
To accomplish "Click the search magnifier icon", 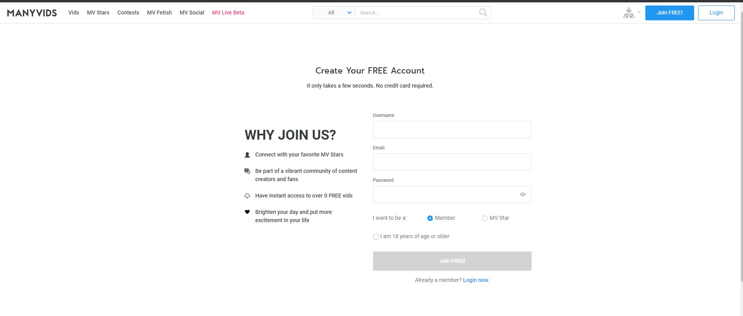I will [x=483, y=13].
